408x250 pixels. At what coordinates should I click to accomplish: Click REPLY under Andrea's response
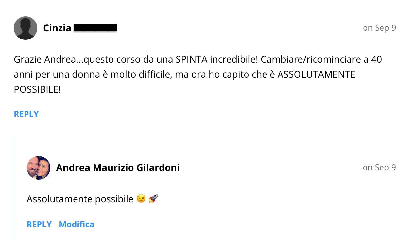[39, 224]
